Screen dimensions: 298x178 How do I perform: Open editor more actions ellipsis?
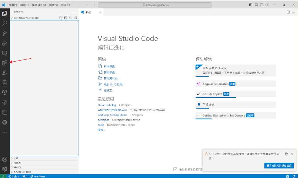(293, 12)
